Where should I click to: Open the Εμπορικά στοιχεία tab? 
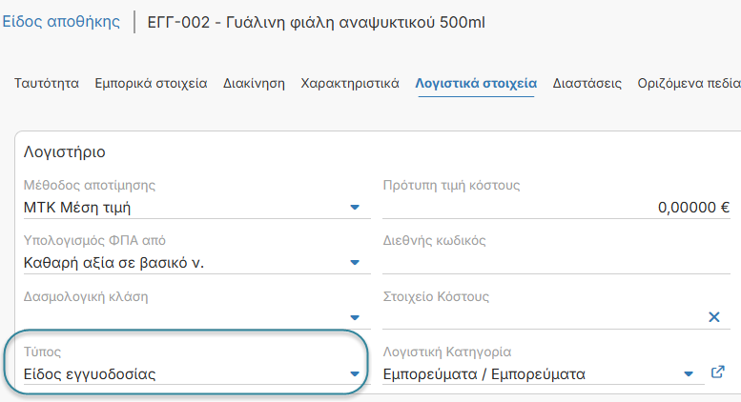coord(151,83)
